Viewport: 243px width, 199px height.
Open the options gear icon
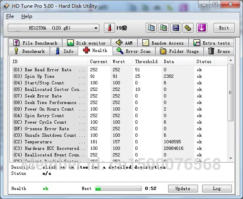pyautogui.click(x=188, y=28)
